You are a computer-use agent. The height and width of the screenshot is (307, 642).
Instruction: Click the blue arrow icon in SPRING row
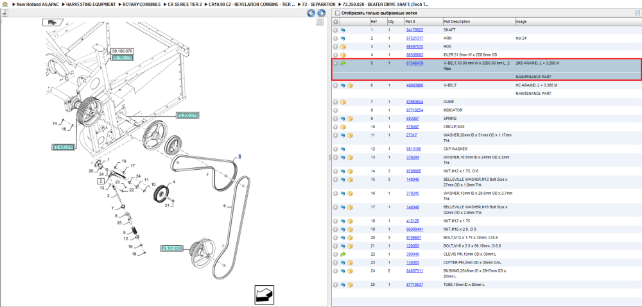343,119
